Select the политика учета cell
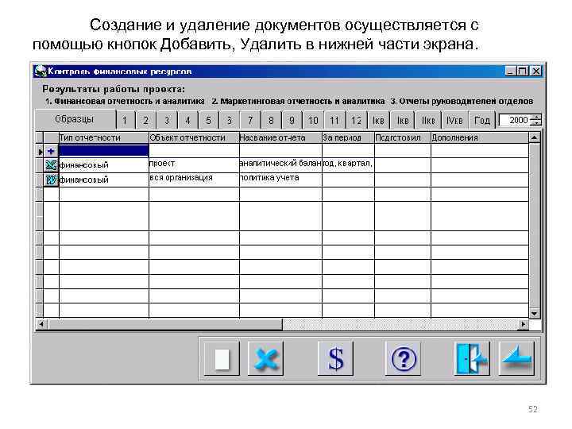Image resolution: width=572 pixels, height=429 pixels. [x=280, y=180]
